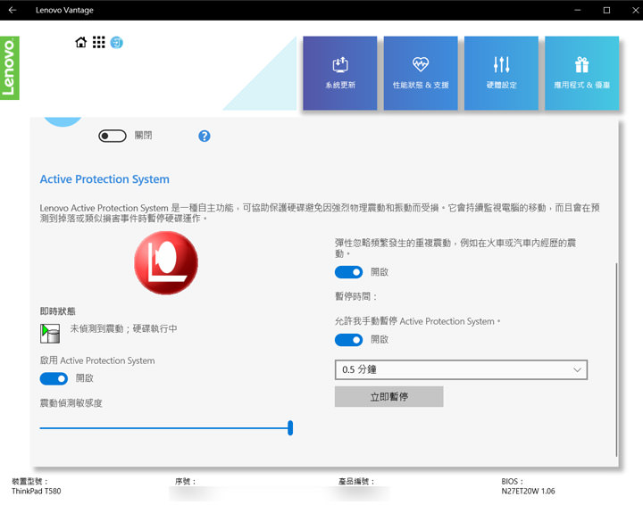The height and width of the screenshot is (505, 643).
Task: Click the 震動偵測敏感度 slider handle
Action: tap(290, 428)
